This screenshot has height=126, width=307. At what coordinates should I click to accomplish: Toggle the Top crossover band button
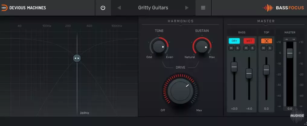[267, 41]
